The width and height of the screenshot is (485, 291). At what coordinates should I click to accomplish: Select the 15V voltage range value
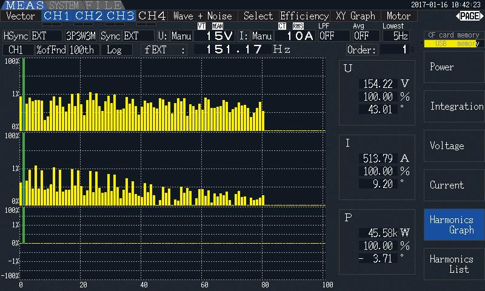pos(214,36)
